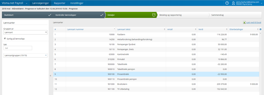Expand Lønnsartgrupper (19/19) section

tap(25, 55)
